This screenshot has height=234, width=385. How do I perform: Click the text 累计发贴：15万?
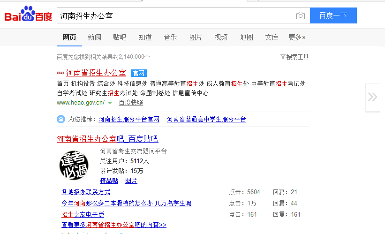[x=121, y=171]
